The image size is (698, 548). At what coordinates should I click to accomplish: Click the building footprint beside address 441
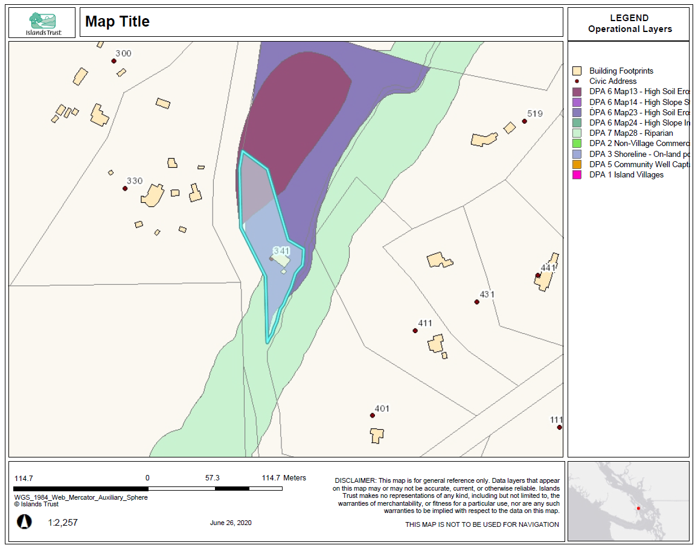[x=543, y=281]
